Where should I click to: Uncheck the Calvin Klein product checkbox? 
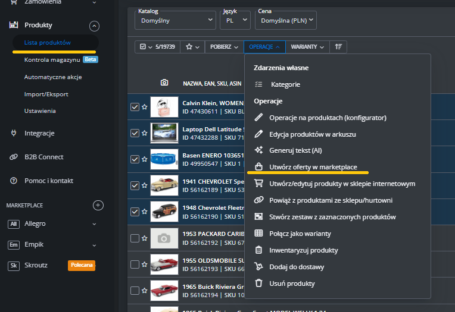coord(135,107)
